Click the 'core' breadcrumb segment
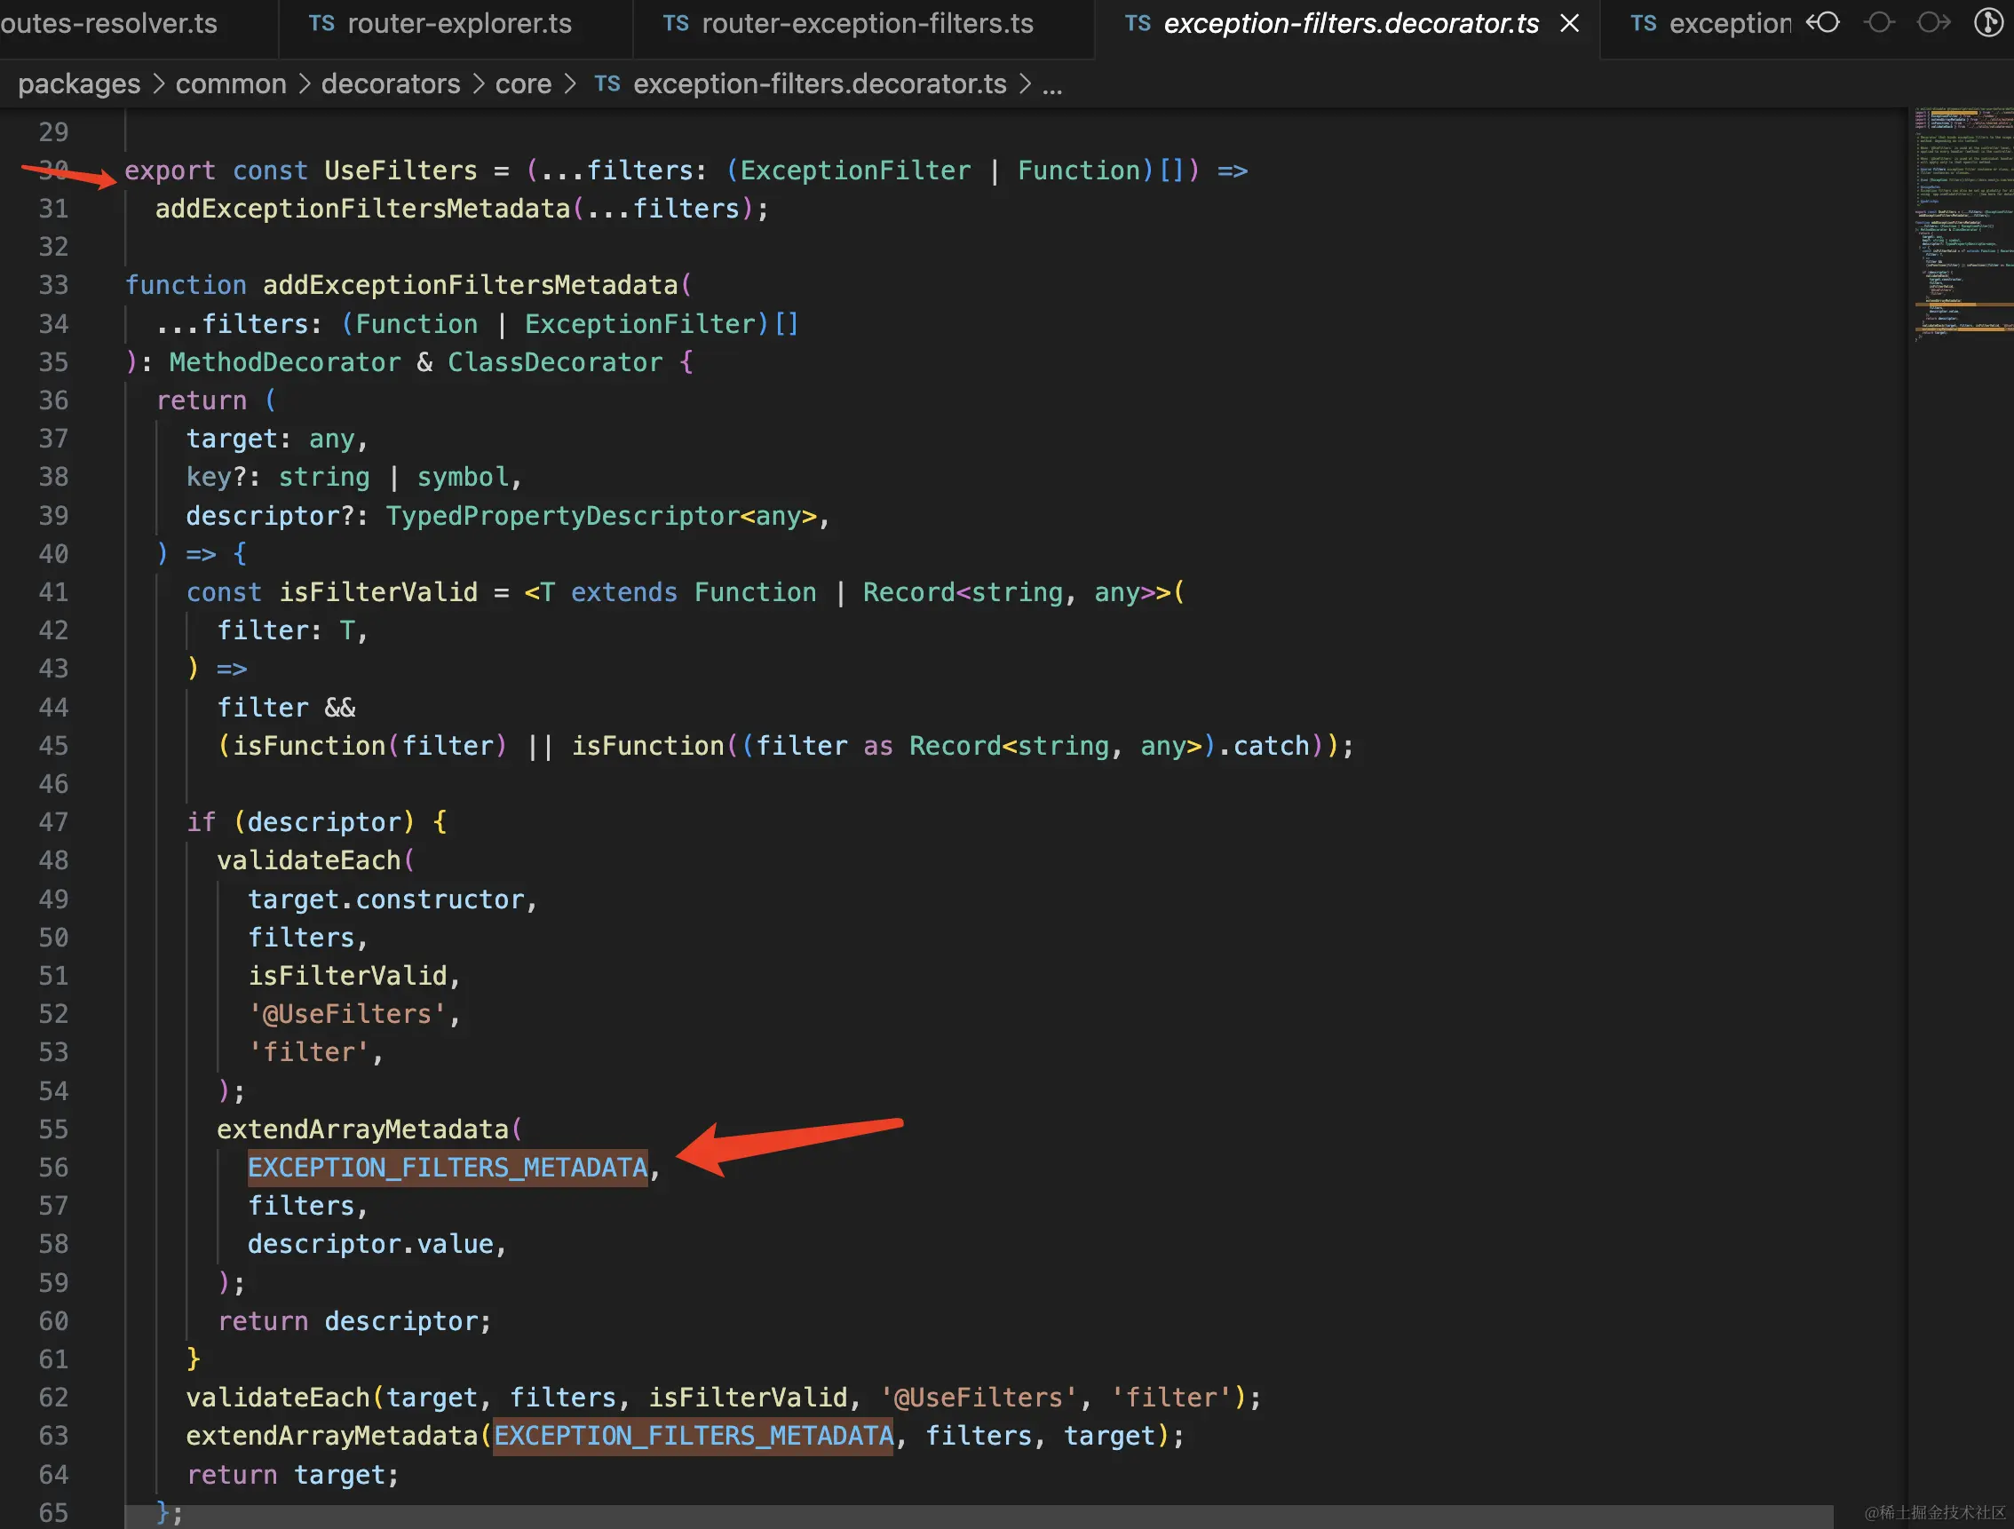The height and width of the screenshot is (1529, 2014). pos(523,83)
